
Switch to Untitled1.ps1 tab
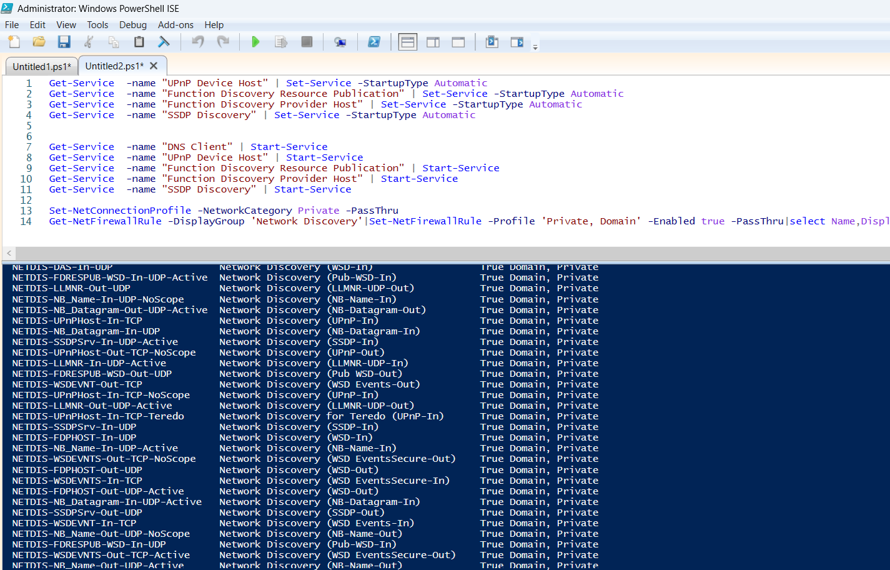(x=42, y=66)
